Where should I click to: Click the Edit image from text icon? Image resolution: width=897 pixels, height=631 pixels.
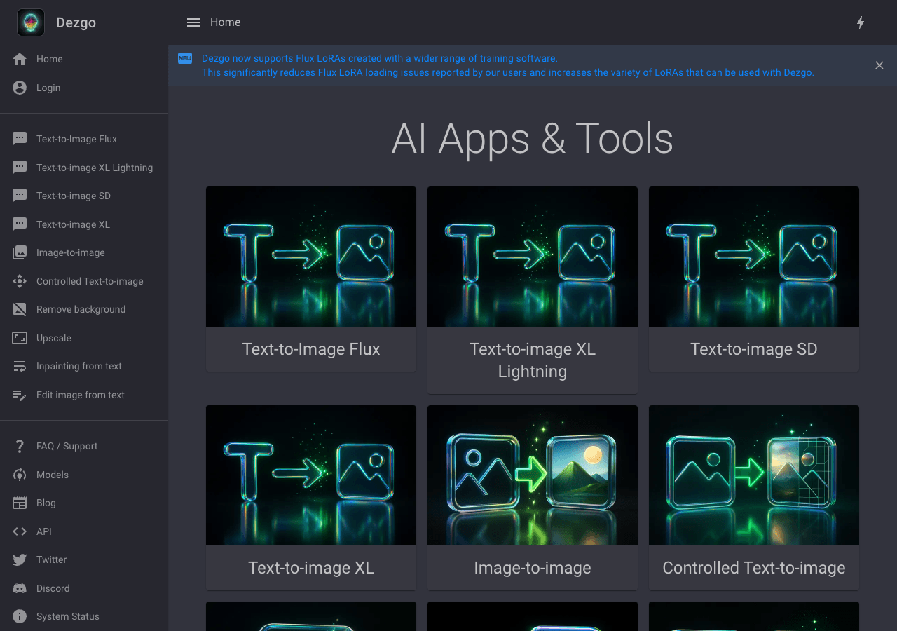point(20,395)
